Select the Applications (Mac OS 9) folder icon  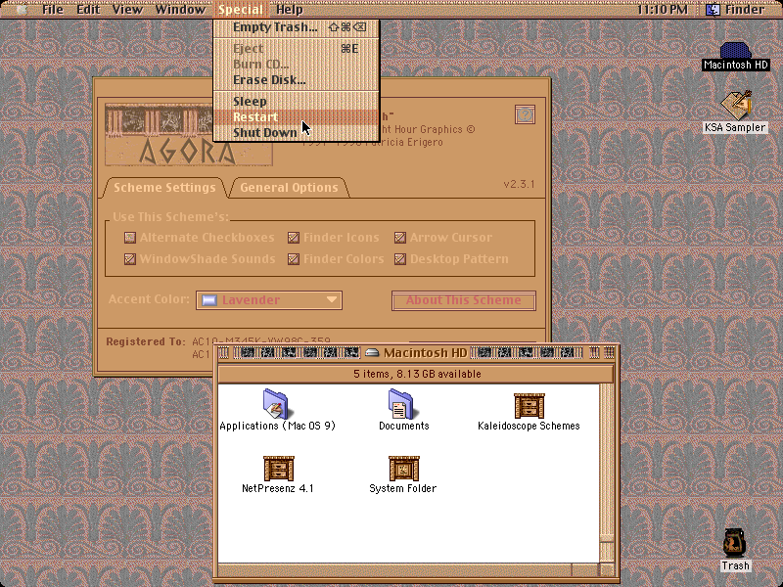tap(276, 404)
